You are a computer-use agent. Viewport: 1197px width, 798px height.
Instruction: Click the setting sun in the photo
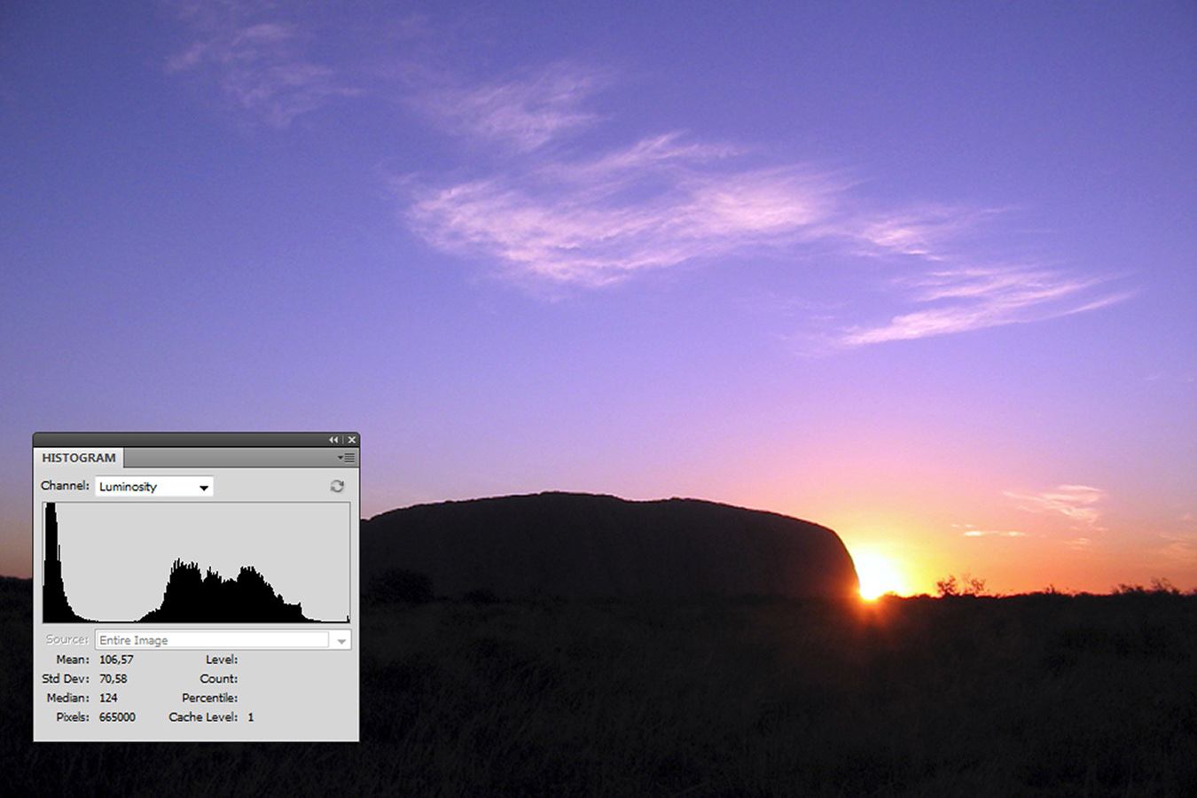click(876, 576)
